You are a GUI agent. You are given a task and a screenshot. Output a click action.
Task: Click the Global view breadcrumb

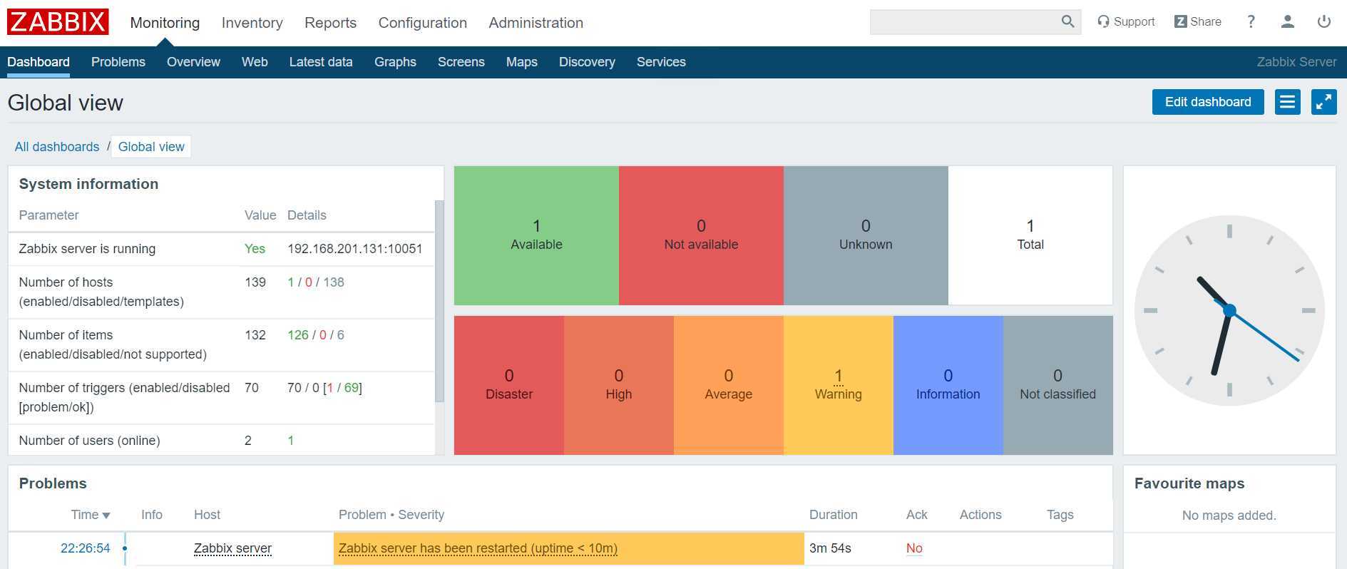[x=151, y=147]
